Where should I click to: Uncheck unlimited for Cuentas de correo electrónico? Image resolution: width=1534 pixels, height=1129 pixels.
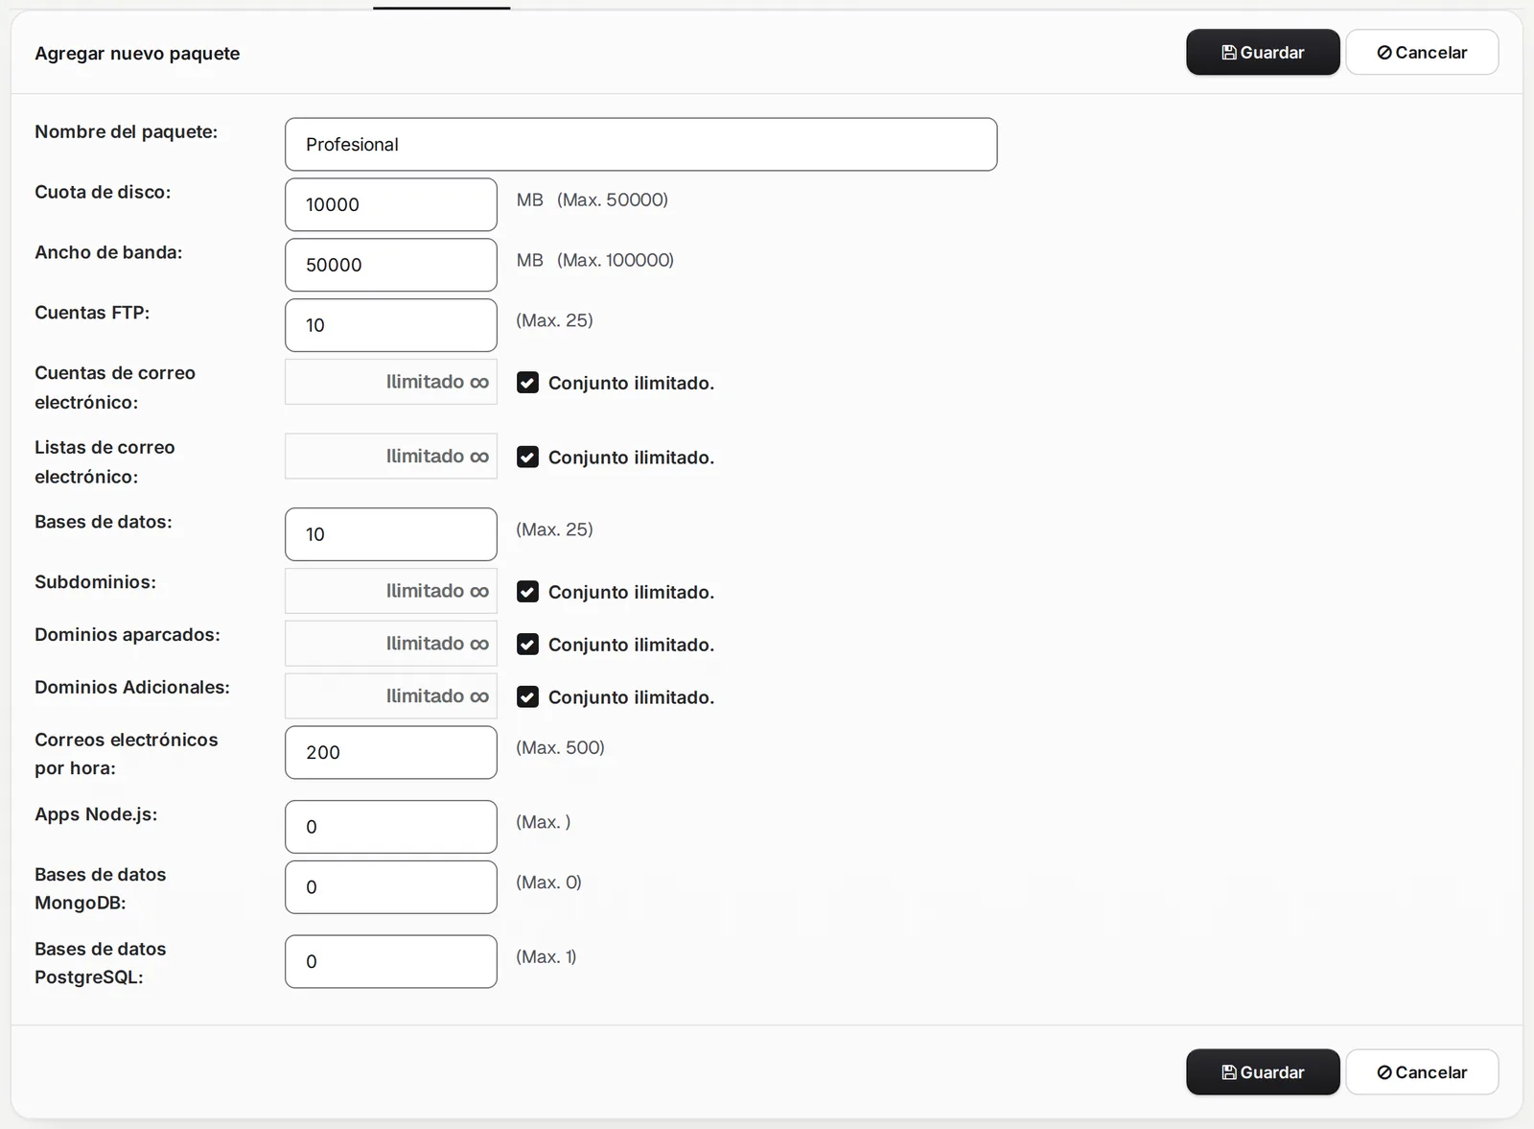tap(527, 383)
